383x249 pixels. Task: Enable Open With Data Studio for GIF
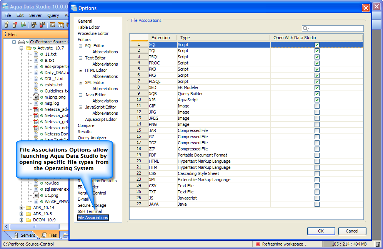[x=317, y=106]
